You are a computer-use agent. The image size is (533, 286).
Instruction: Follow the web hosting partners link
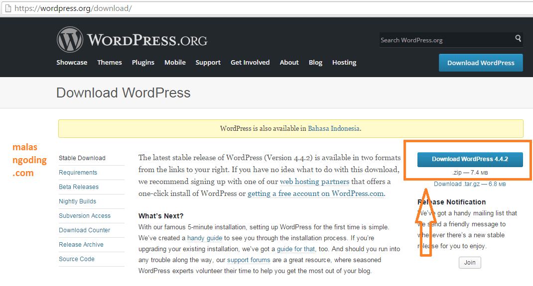pyautogui.click(x=314, y=182)
